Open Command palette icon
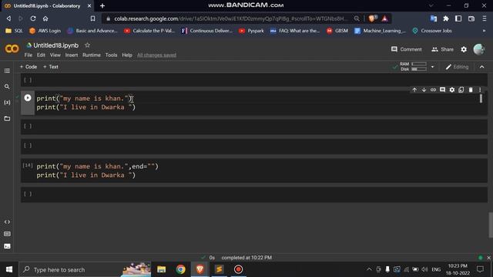The width and height of the screenshot is (493, 277). pos(7,234)
